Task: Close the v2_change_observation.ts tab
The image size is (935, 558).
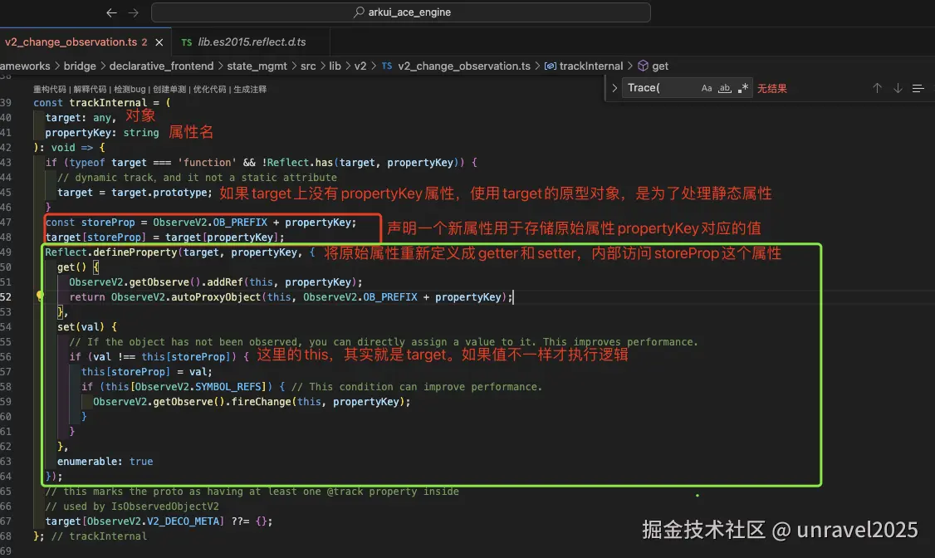Action: (x=159, y=42)
